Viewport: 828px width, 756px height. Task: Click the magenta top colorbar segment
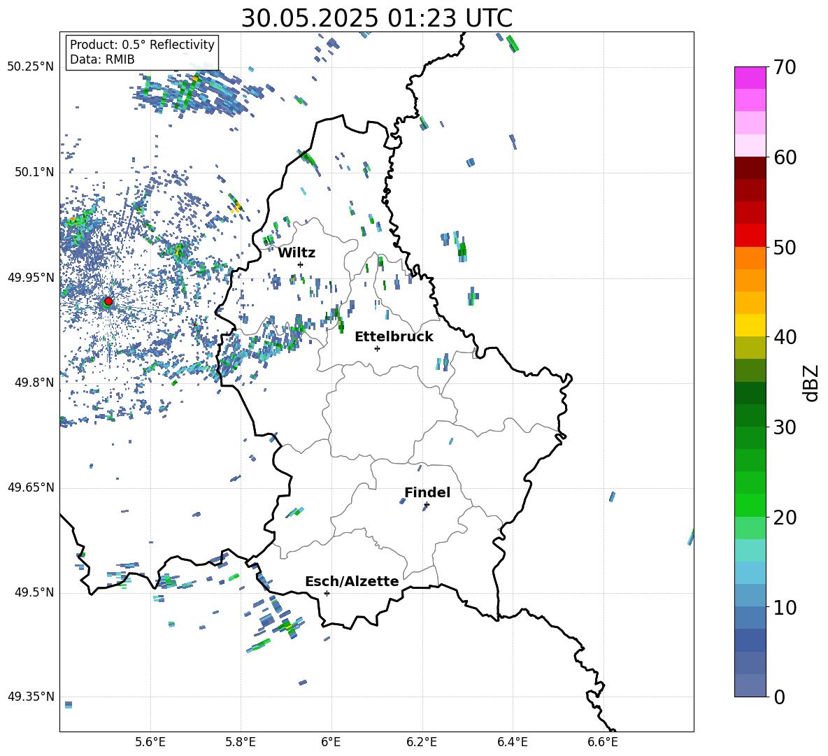[x=750, y=78]
